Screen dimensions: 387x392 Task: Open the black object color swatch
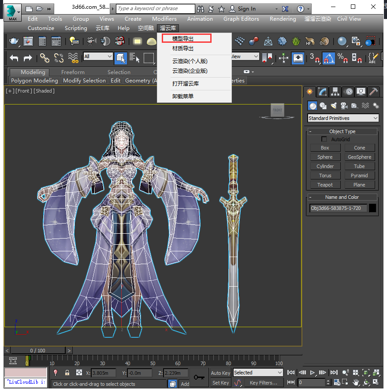pyautogui.click(x=372, y=208)
